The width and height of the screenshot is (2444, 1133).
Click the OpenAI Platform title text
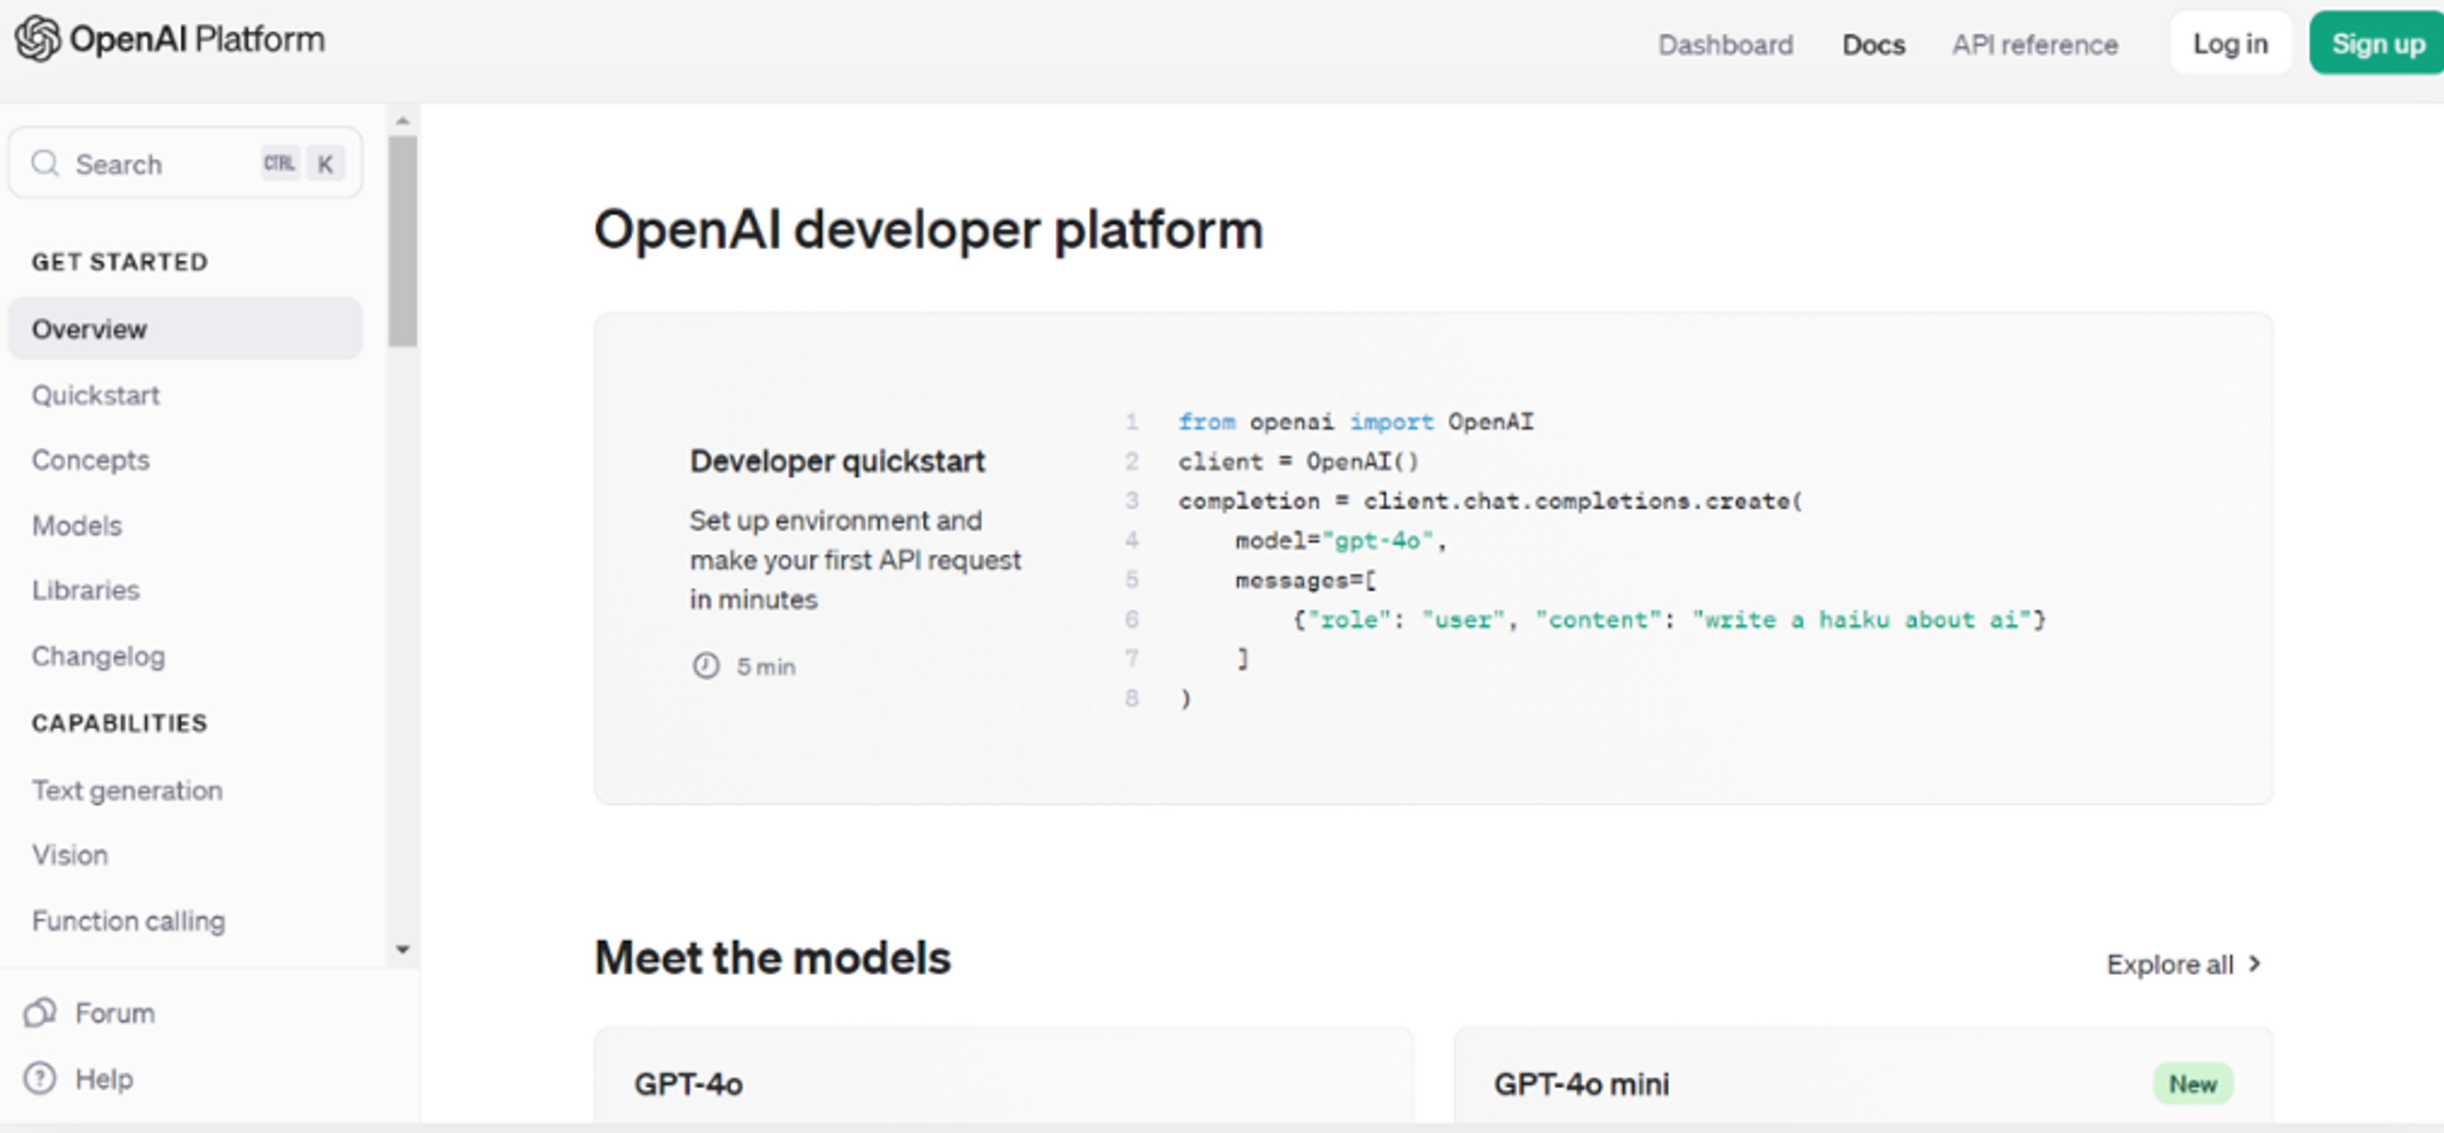click(197, 40)
